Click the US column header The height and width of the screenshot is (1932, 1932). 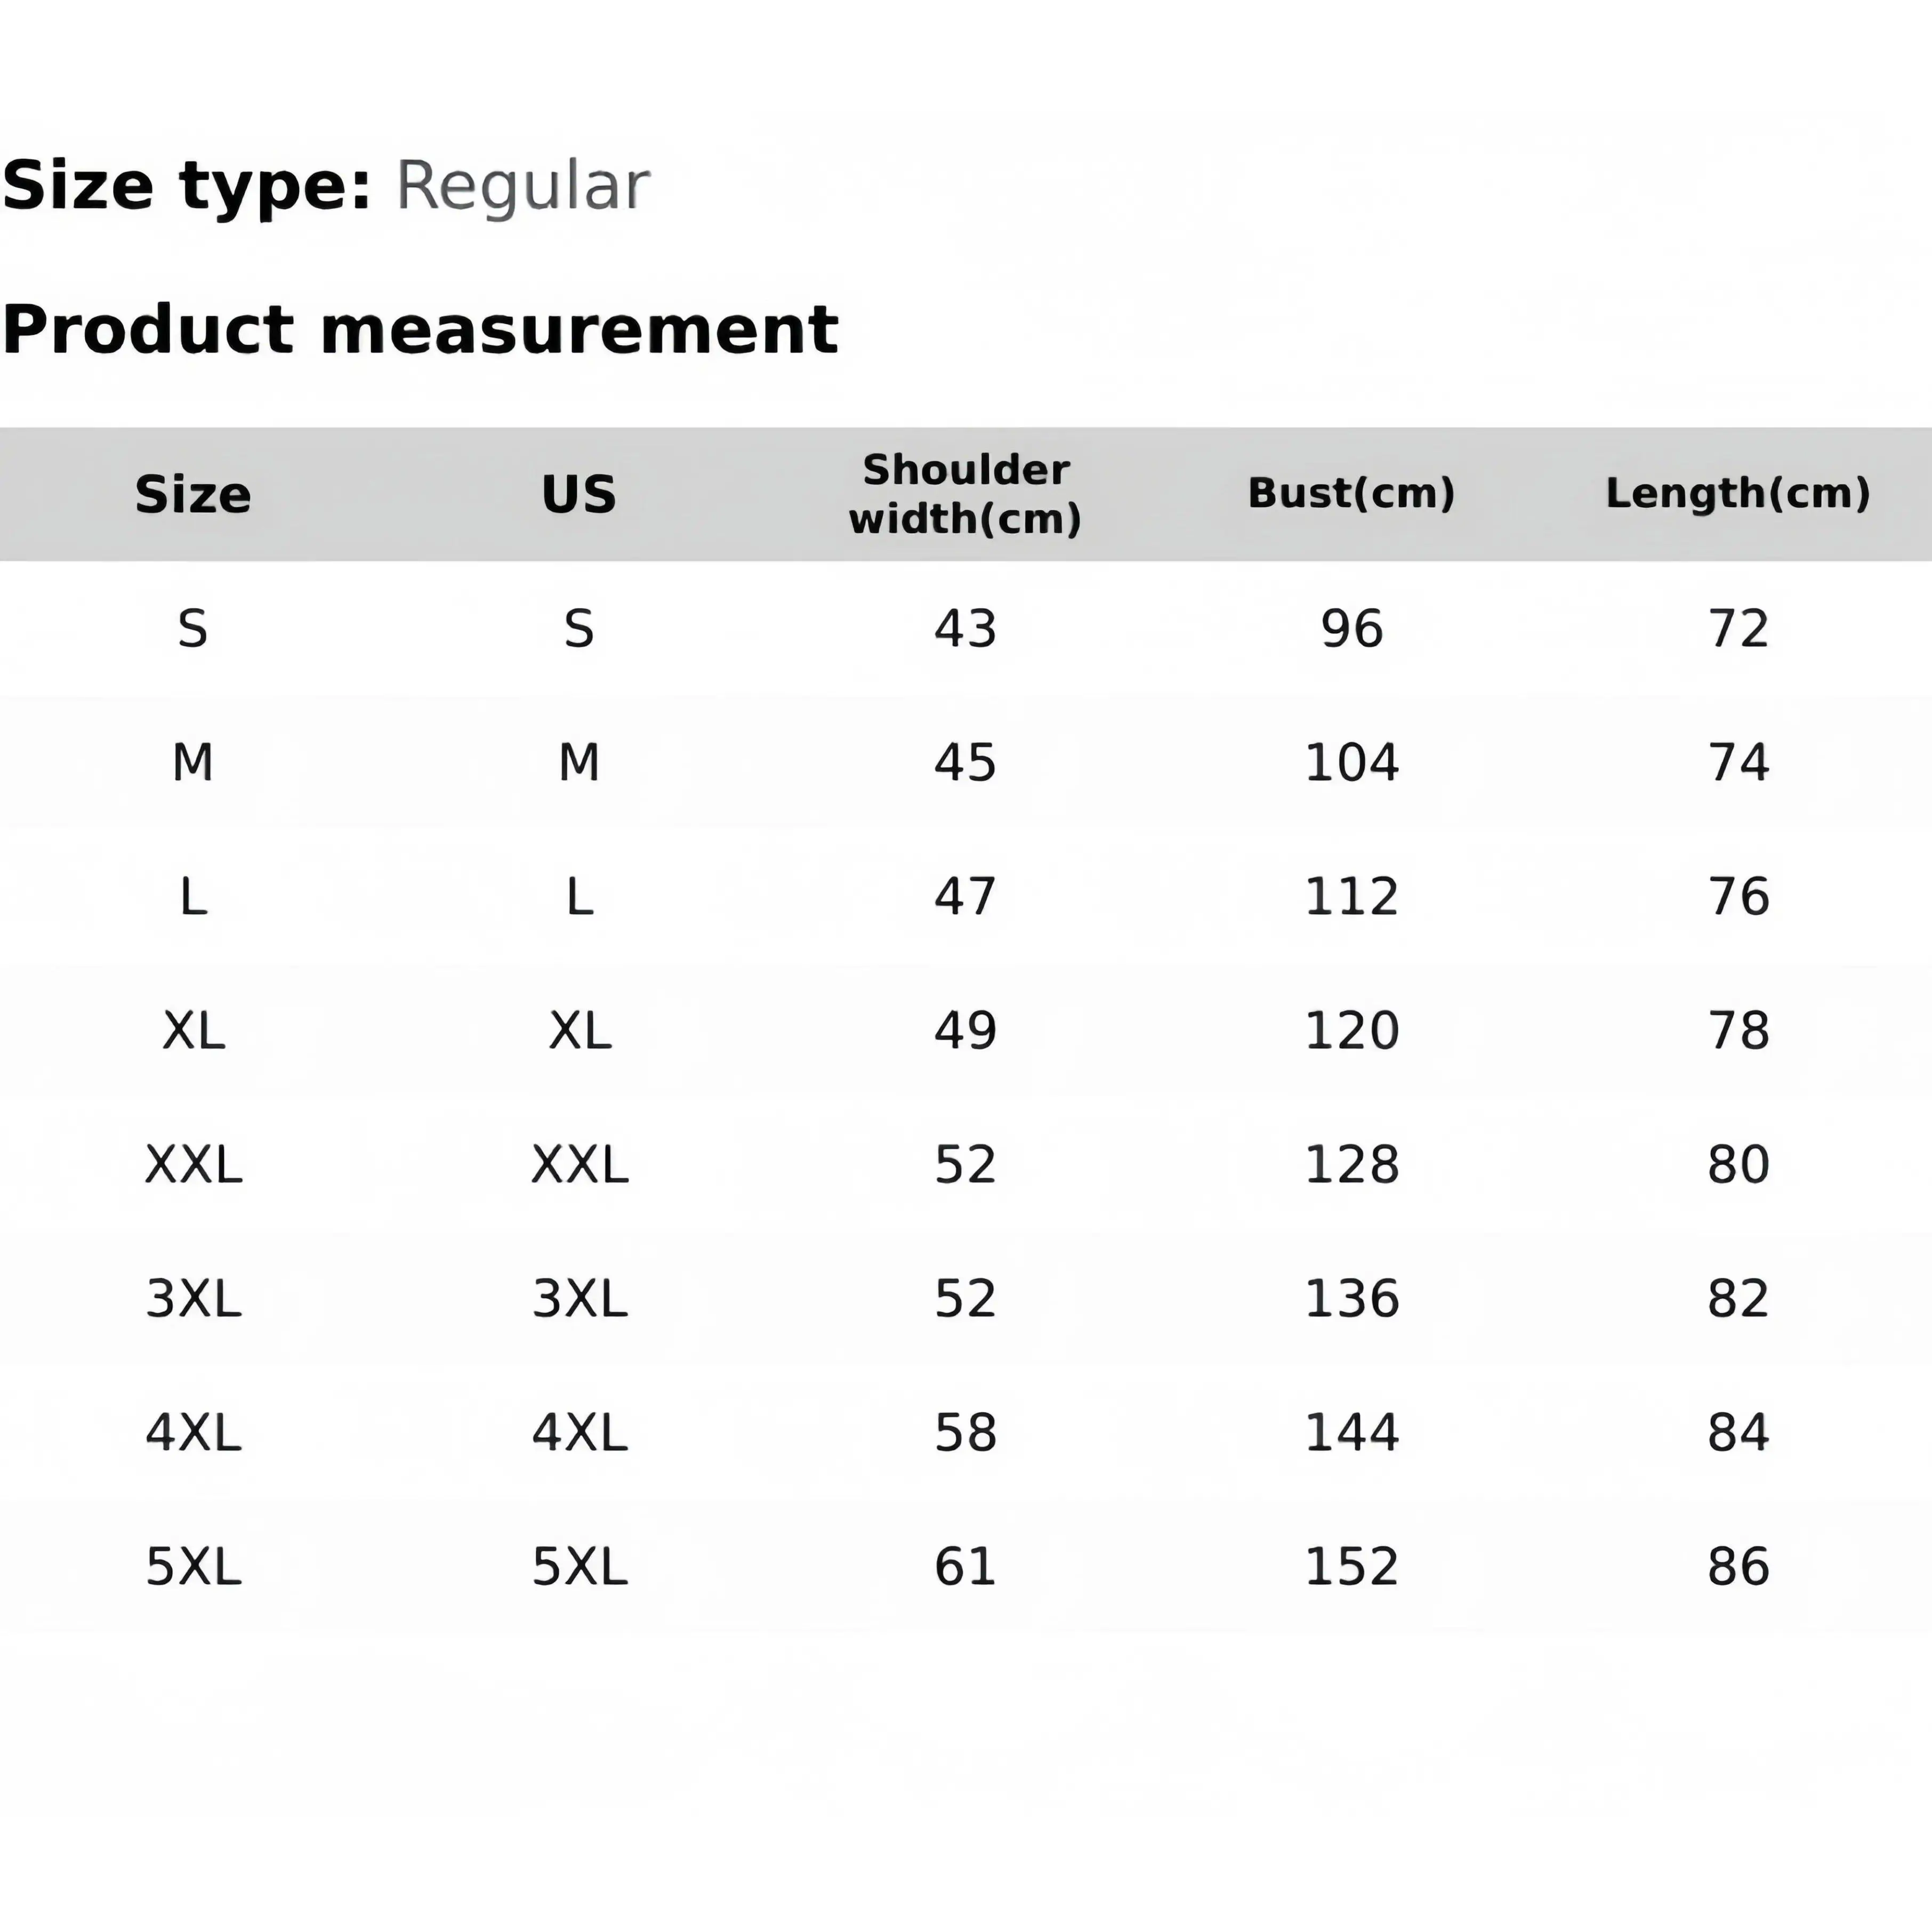(x=579, y=494)
